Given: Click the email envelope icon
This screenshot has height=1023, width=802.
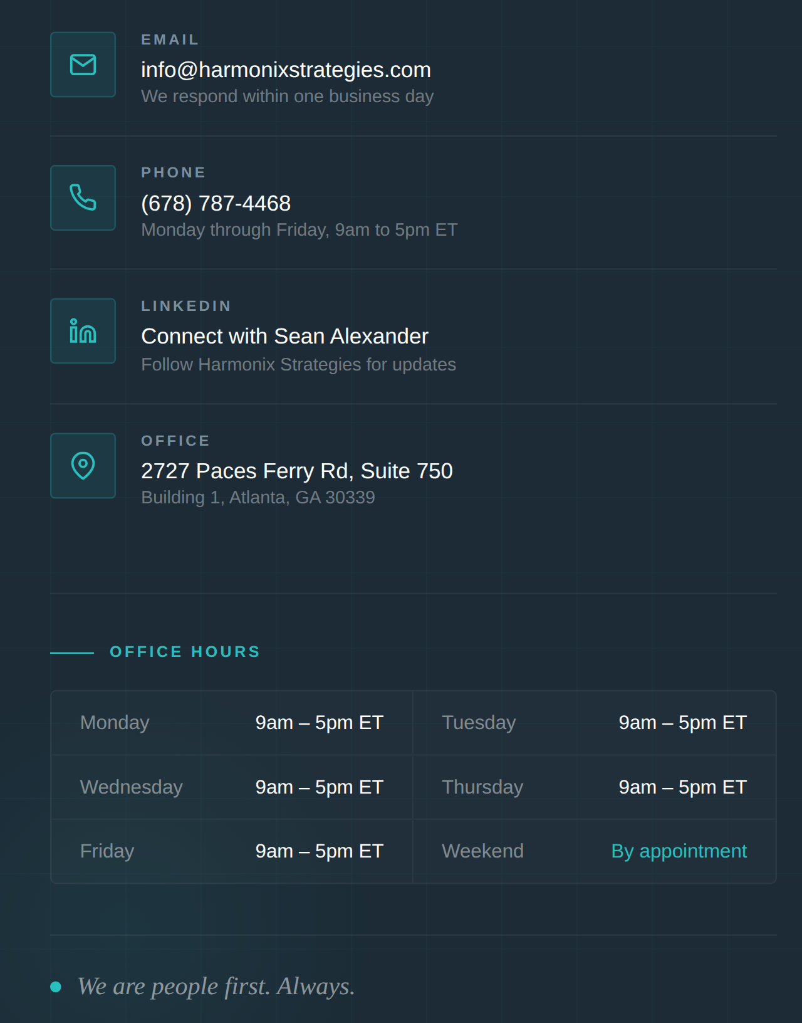Looking at the screenshot, I should pos(83,65).
